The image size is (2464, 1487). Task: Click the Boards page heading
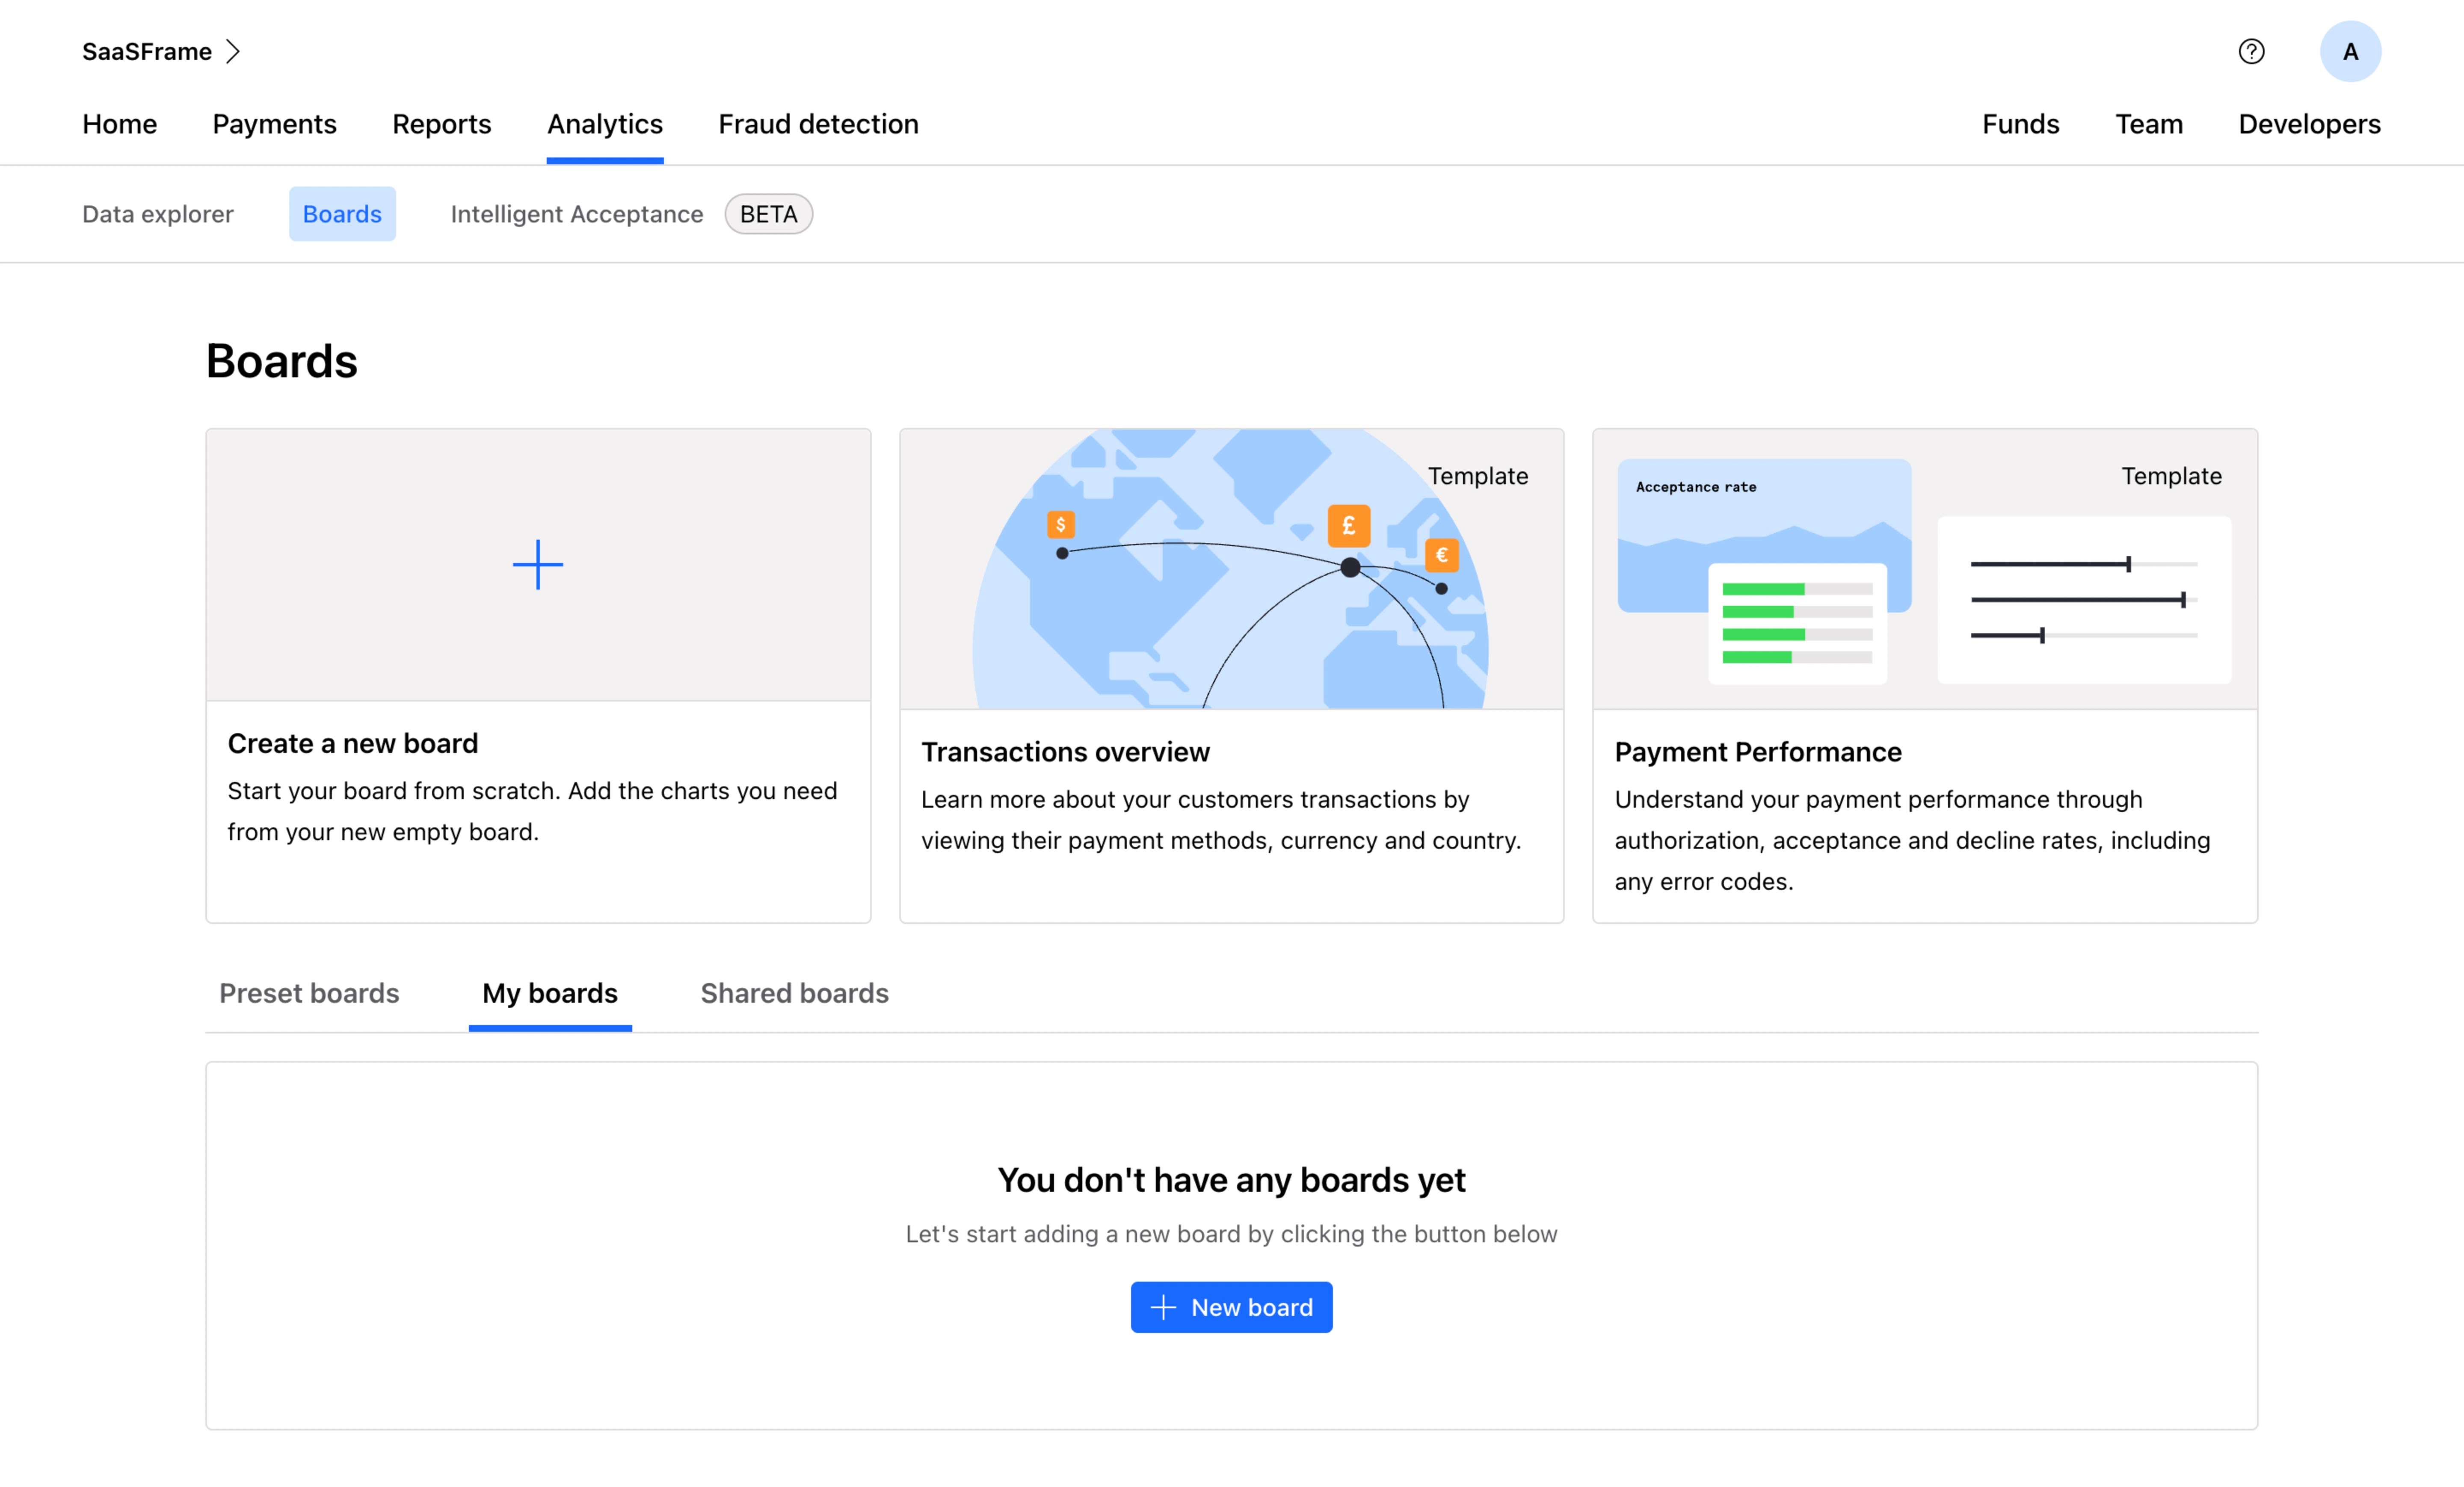coord(282,361)
